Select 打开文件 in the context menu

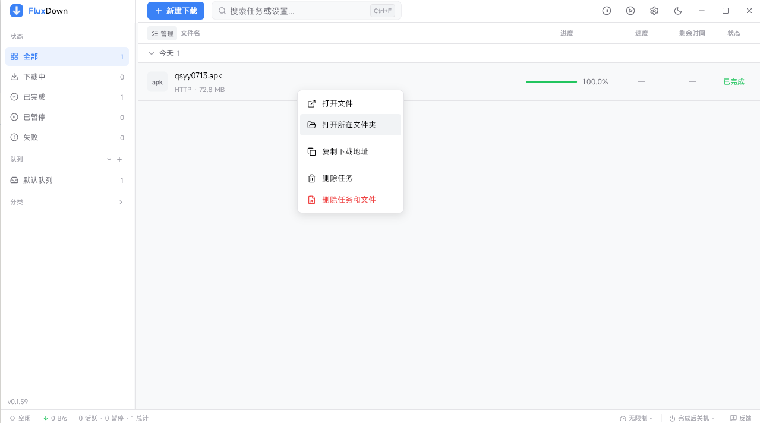click(351, 103)
